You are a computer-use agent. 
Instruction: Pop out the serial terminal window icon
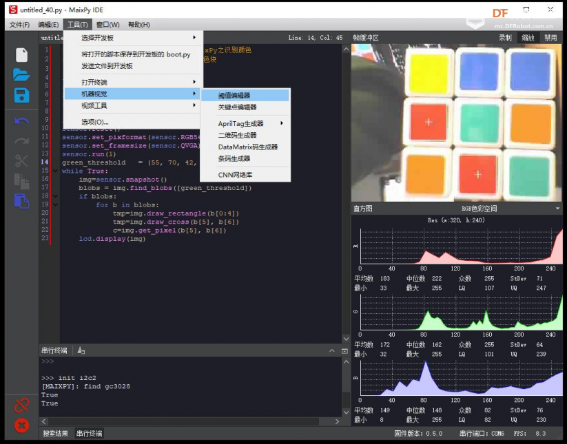click(344, 351)
